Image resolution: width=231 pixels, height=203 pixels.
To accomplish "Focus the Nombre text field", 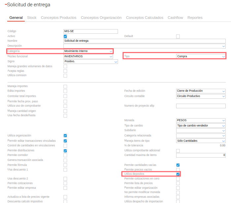I will tap(144, 41).
